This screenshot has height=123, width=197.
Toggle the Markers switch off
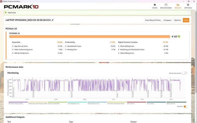pyautogui.click(x=186, y=107)
